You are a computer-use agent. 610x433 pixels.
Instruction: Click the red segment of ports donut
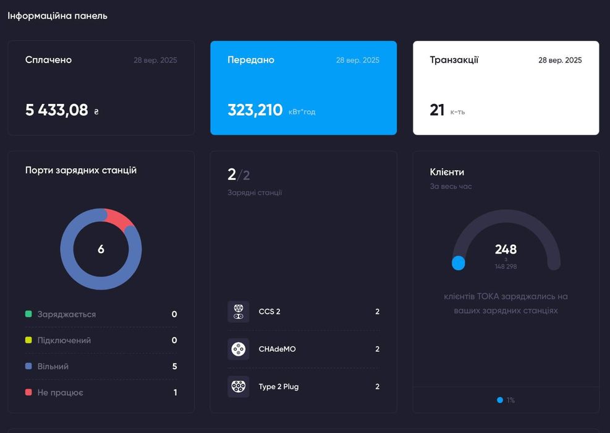120,220
